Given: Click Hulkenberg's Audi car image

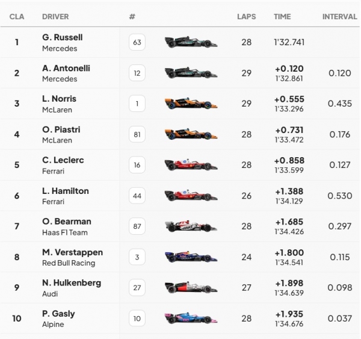Looking at the screenshot, I should [191, 288].
